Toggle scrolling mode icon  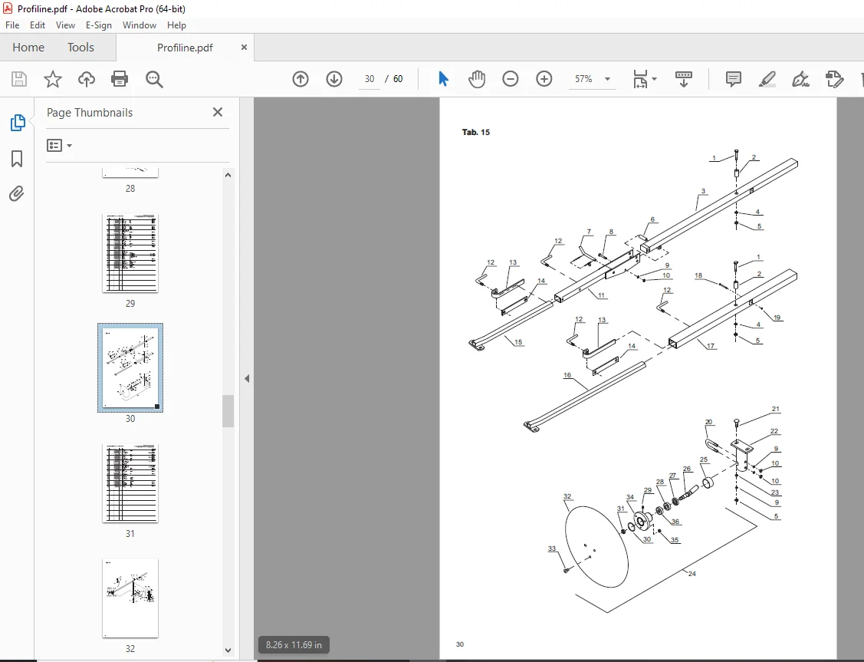[x=684, y=79]
